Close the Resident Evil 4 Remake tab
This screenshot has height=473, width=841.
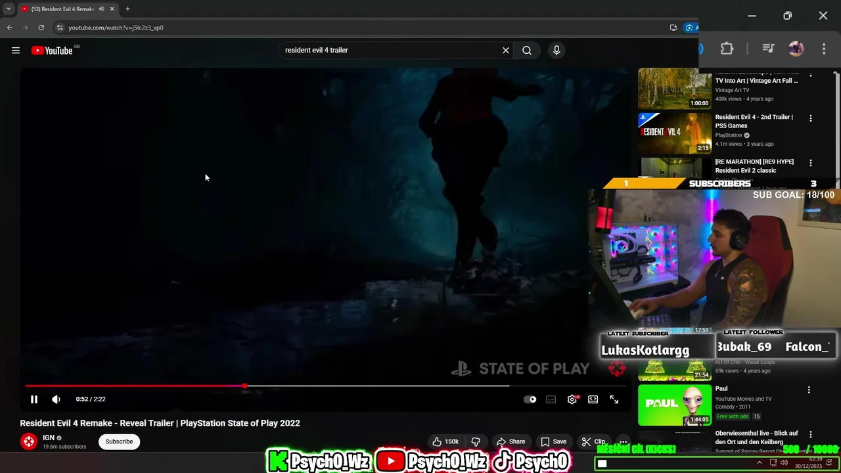[x=112, y=9]
